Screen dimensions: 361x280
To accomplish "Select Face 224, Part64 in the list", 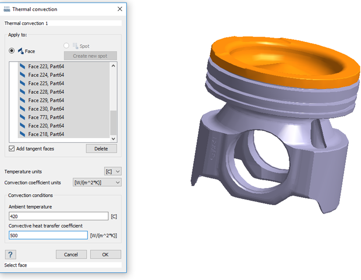I will pos(46,75).
